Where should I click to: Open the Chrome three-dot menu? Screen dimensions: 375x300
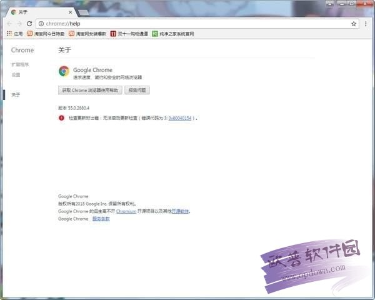coord(366,24)
